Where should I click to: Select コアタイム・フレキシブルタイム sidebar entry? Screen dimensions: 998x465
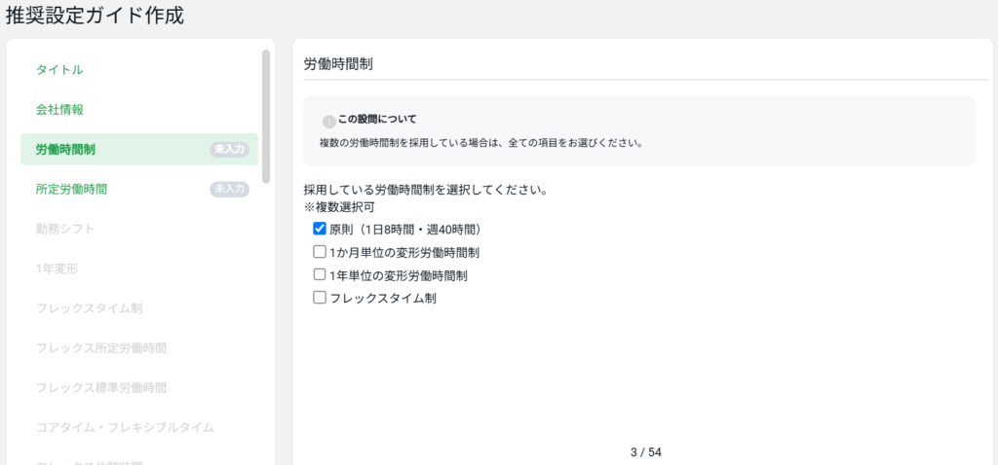125,427
